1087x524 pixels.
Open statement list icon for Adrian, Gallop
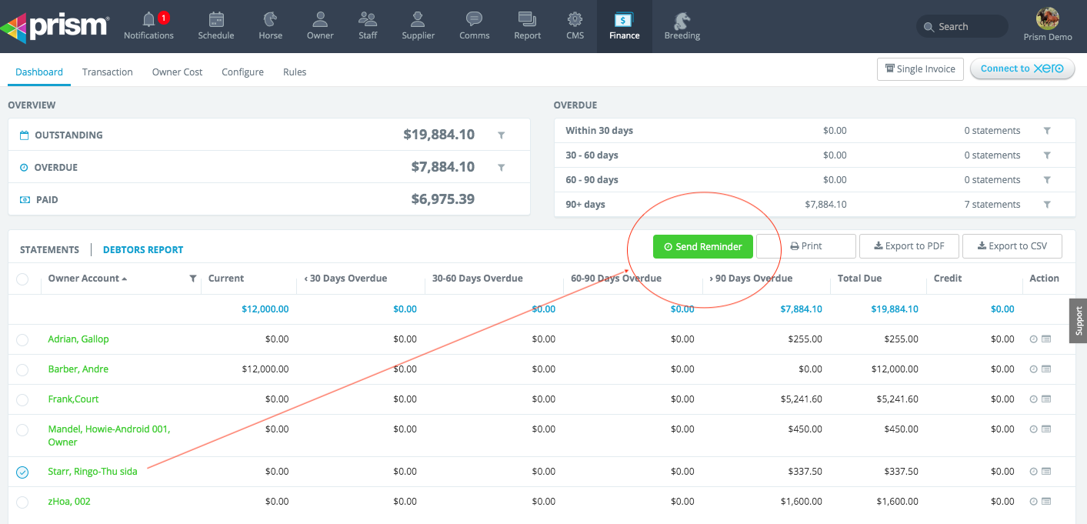[1046, 339]
